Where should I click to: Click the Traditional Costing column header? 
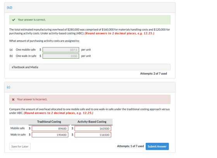49,122
